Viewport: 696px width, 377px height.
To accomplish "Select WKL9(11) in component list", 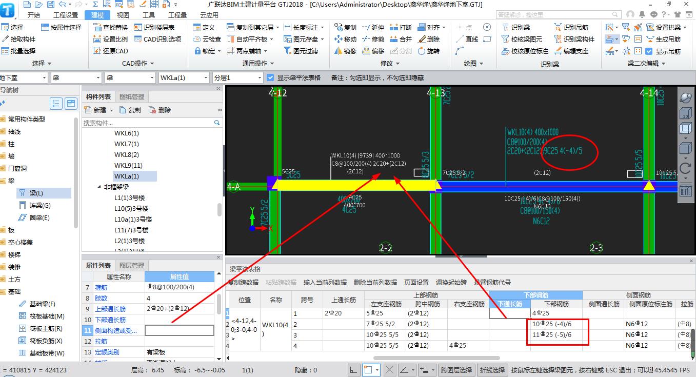I will [128, 165].
